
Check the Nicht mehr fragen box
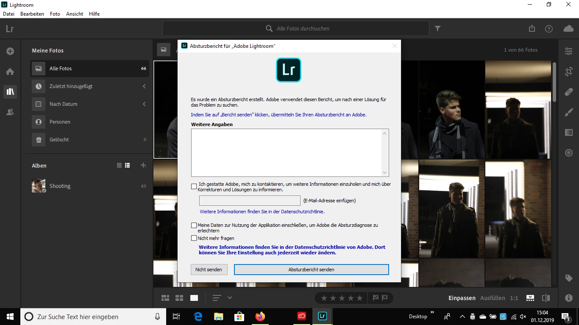click(194, 238)
